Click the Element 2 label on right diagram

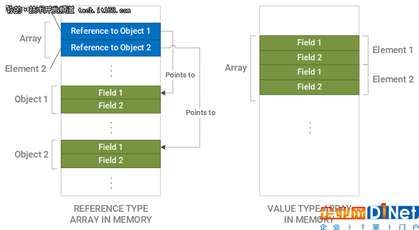[393, 79]
